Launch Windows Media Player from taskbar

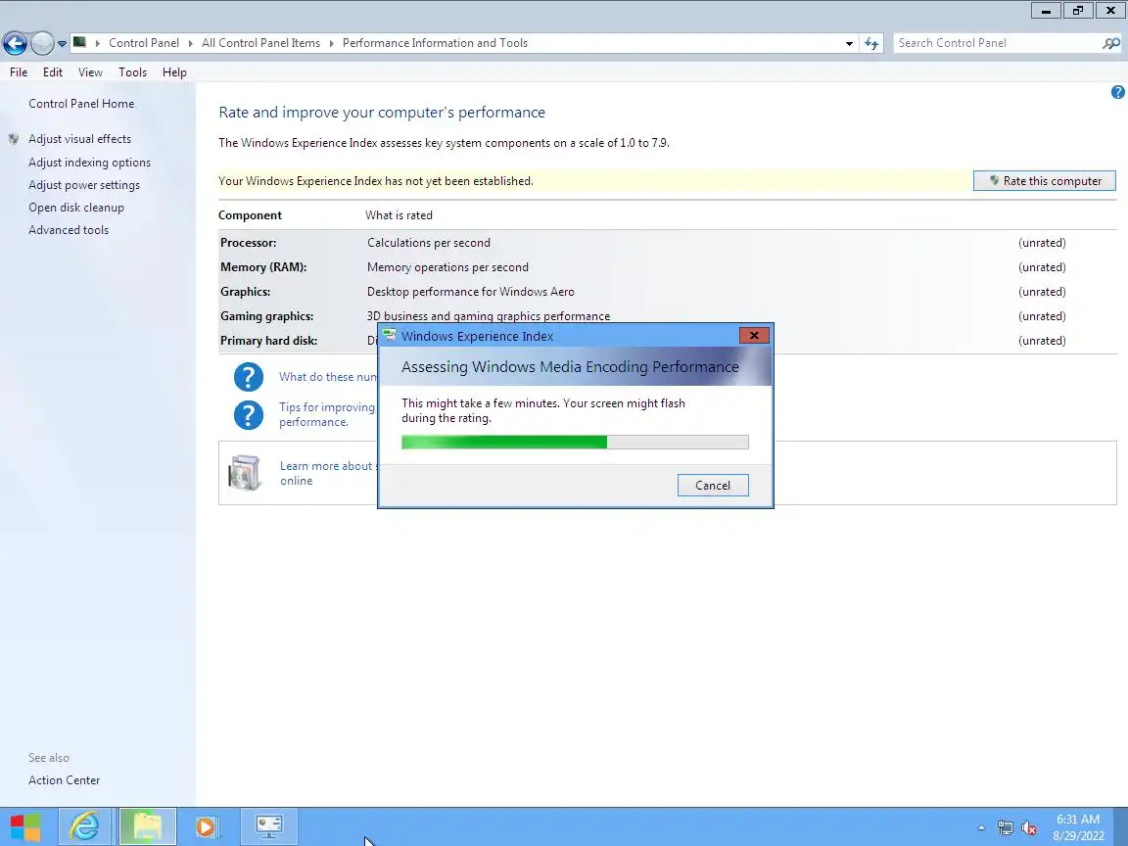pos(207,827)
